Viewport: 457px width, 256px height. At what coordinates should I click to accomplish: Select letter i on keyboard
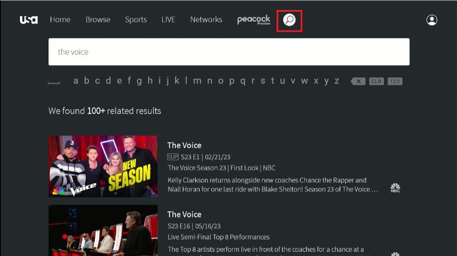tap(159, 80)
